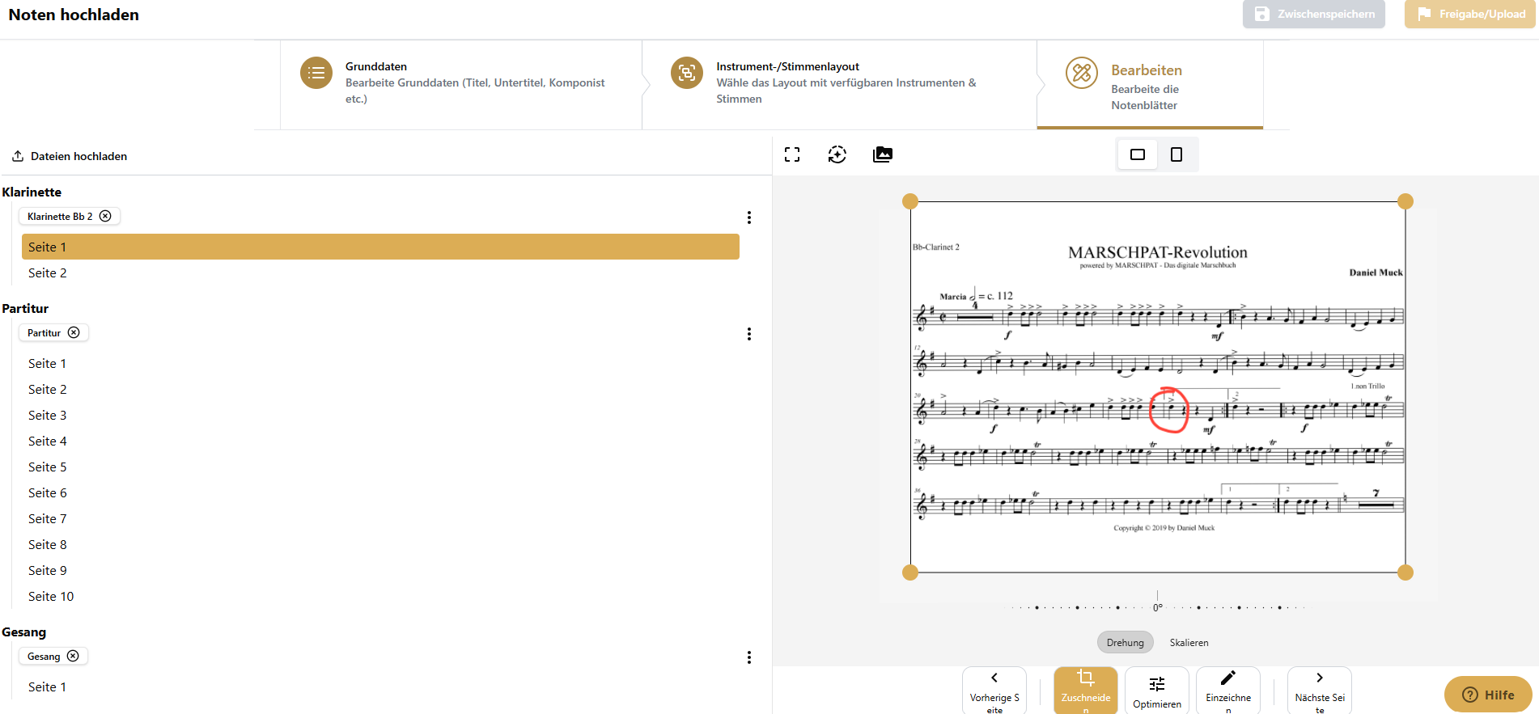Click the Bearbeiten tools icon

coord(1082,73)
